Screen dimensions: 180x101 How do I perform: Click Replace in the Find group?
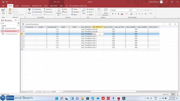(x=90, y=9)
